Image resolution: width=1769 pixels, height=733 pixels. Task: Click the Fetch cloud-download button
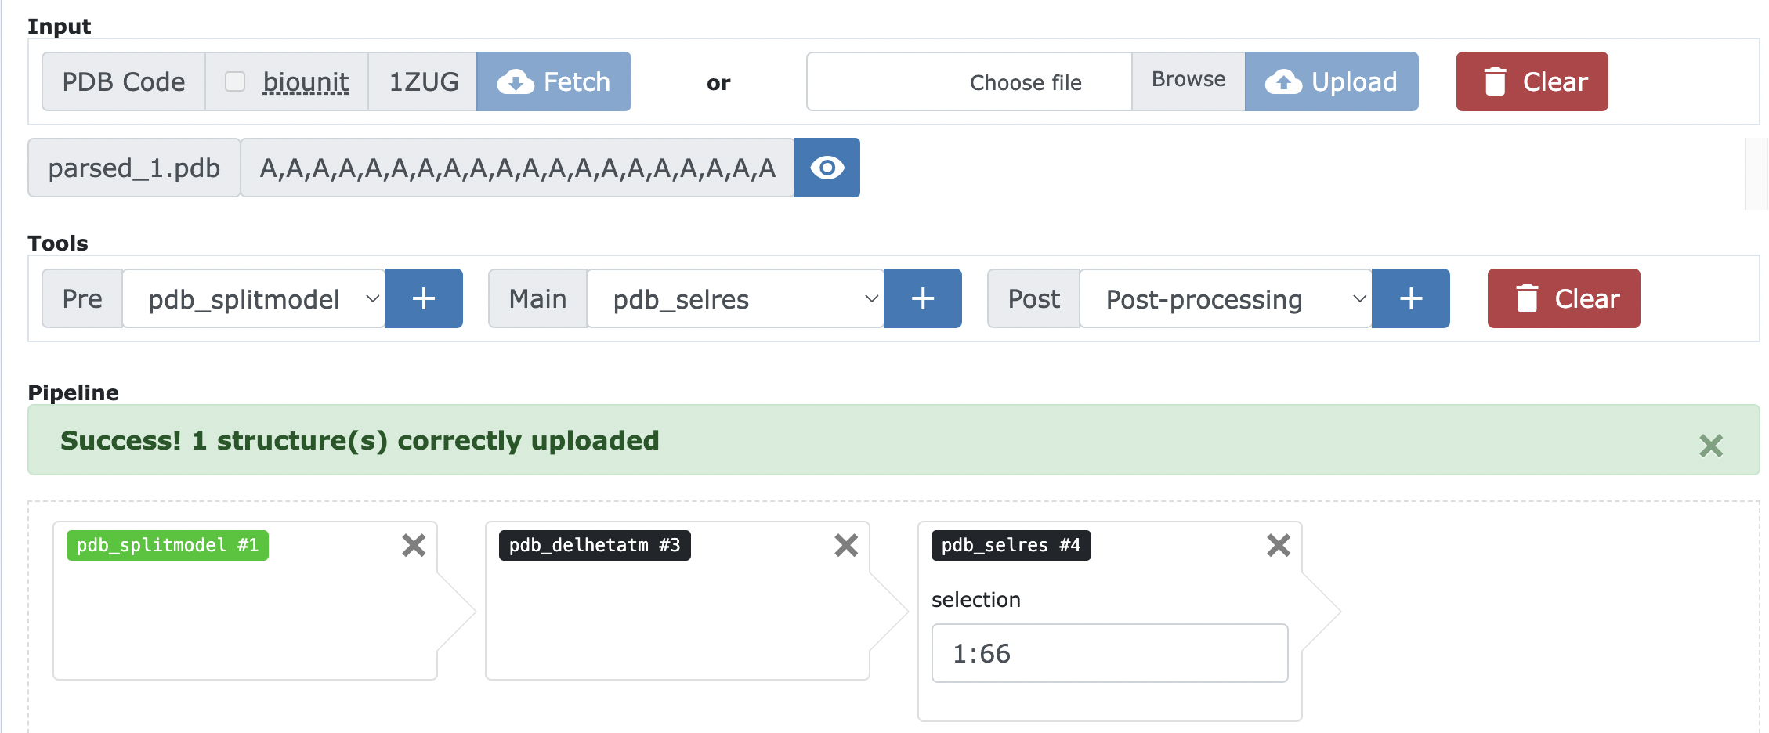click(x=554, y=81)
